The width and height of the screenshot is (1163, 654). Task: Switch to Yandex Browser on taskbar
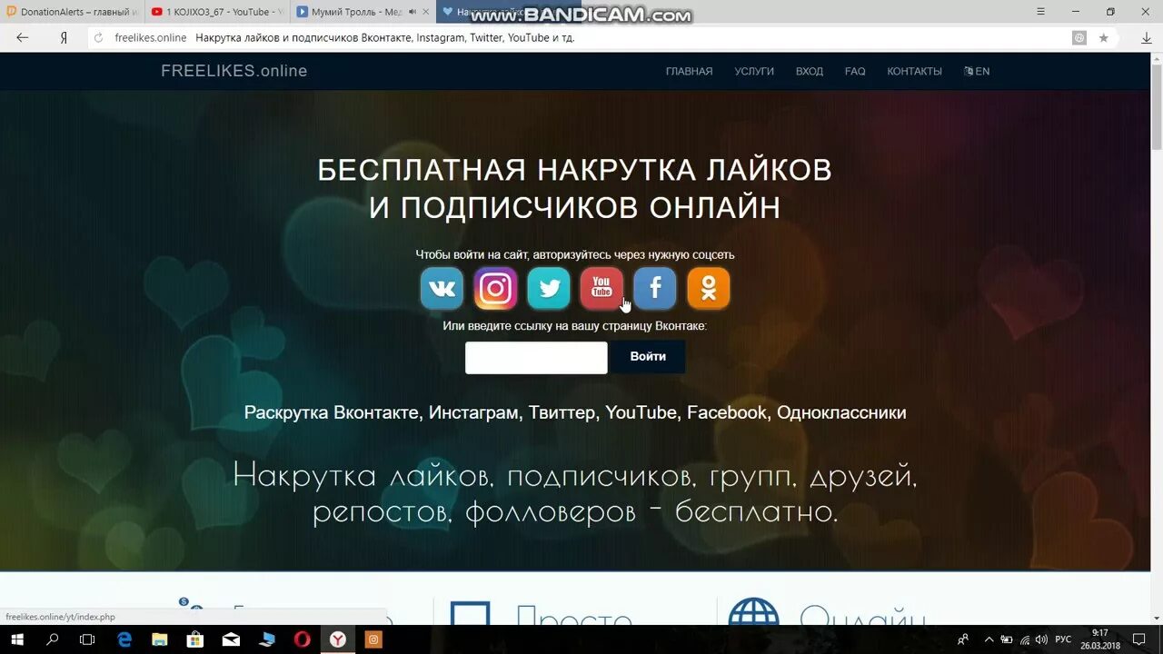(x=338, y=639)
